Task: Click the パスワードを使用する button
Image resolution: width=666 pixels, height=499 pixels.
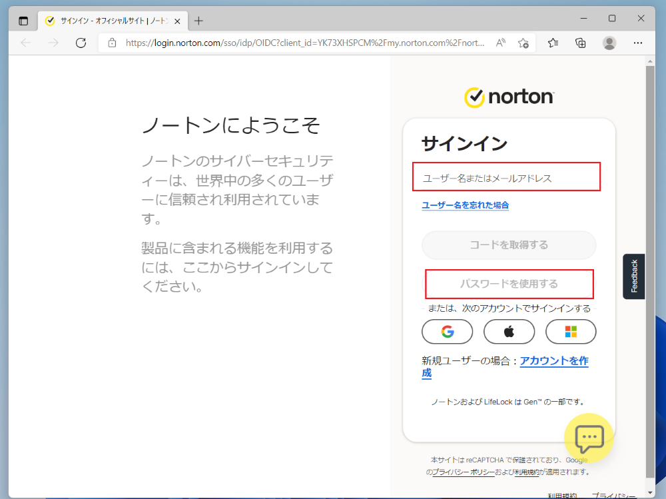Action: 509,284
